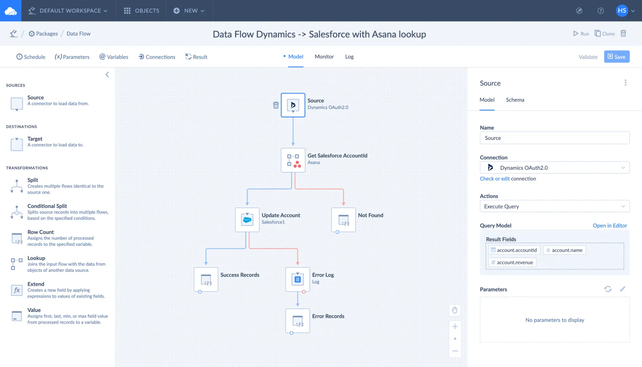This screenshot has height=367, width=642.
Task: Switch to the Model tab
Action: 296,57
